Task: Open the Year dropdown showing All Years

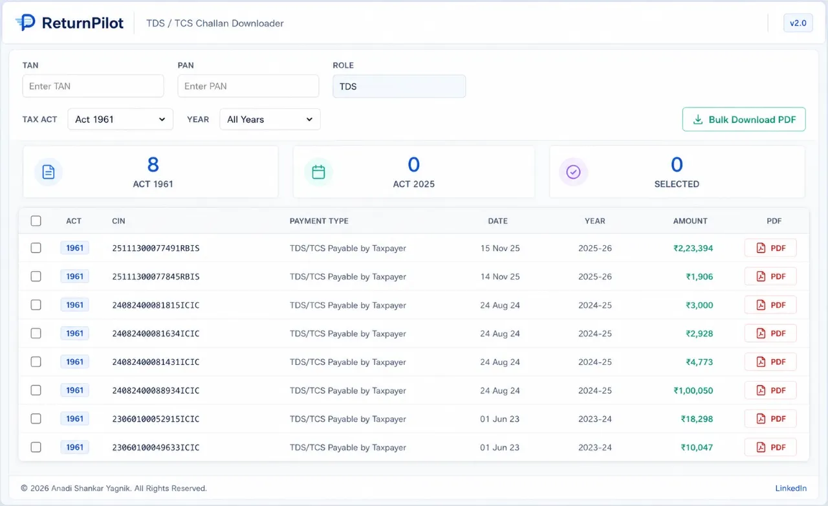Action: click(x=270, y=119)
